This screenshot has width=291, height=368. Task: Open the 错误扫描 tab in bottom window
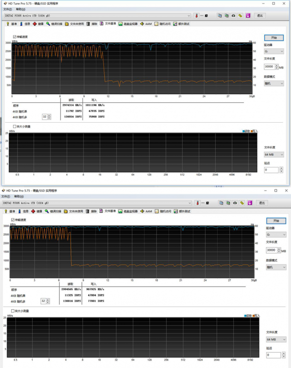(54, 211)
